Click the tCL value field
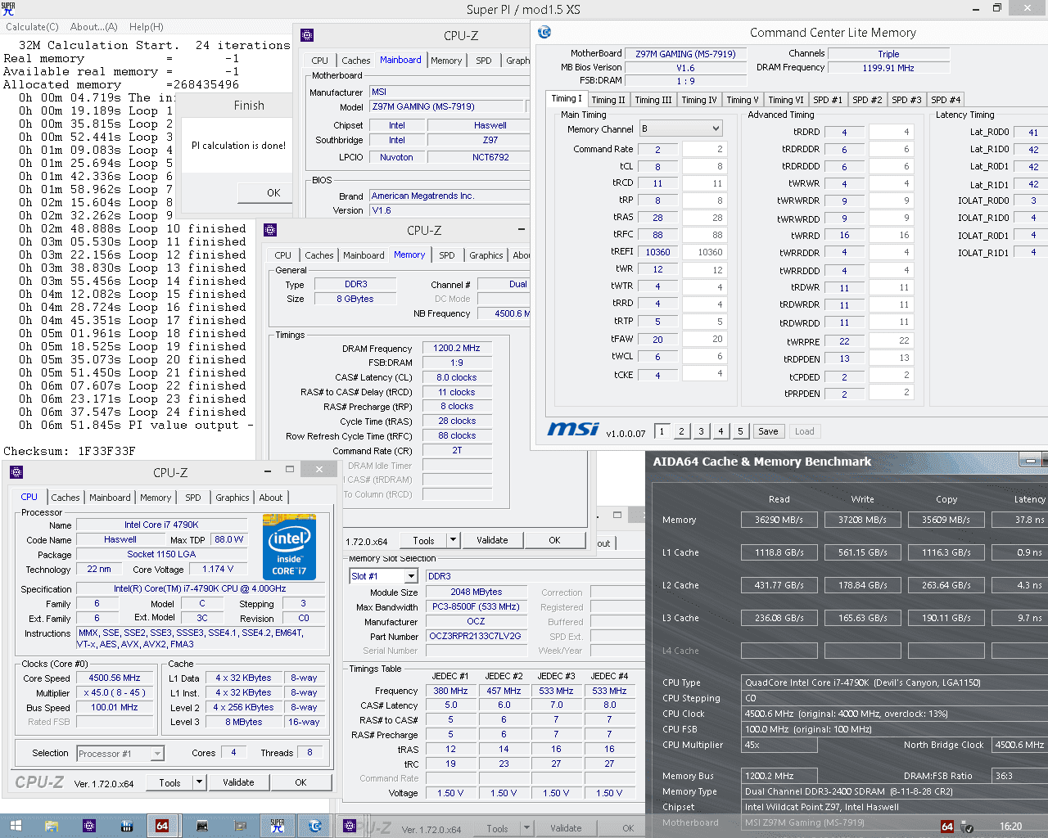This screenshot has width=1048, height=838. click(657, 166)
